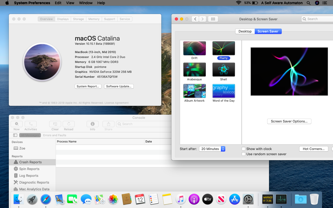Open News app from the Dock
The width and height of the screenshot is (333, 208).
[x=221, y=199]
